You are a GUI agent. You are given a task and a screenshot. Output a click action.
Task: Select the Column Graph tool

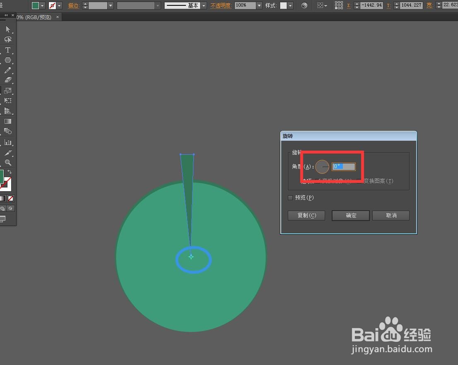8,142
